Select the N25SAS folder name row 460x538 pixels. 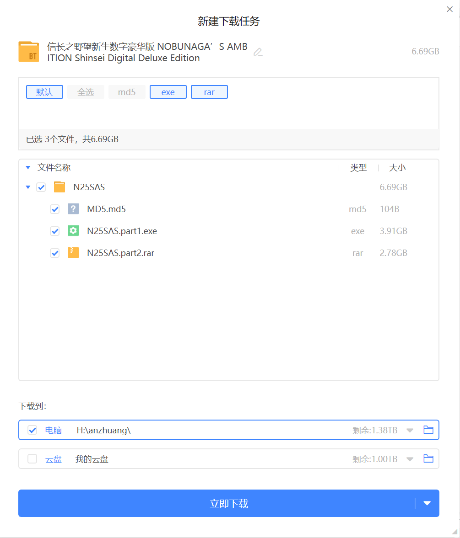coord(89,187)
